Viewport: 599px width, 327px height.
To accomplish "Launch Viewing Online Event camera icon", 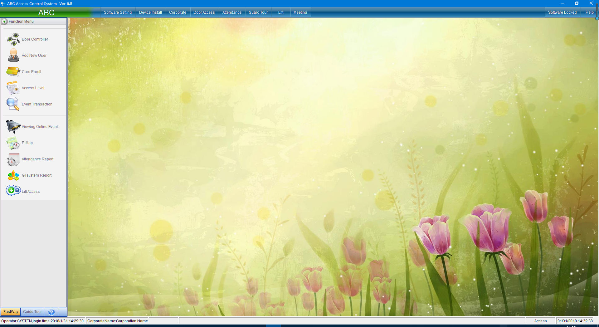I will tap(13, 127).
